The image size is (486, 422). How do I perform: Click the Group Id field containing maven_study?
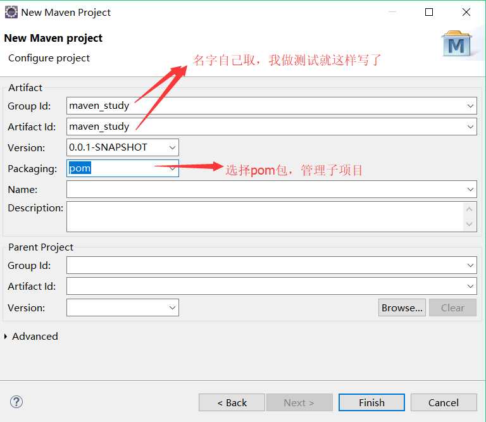click(271, 106)
